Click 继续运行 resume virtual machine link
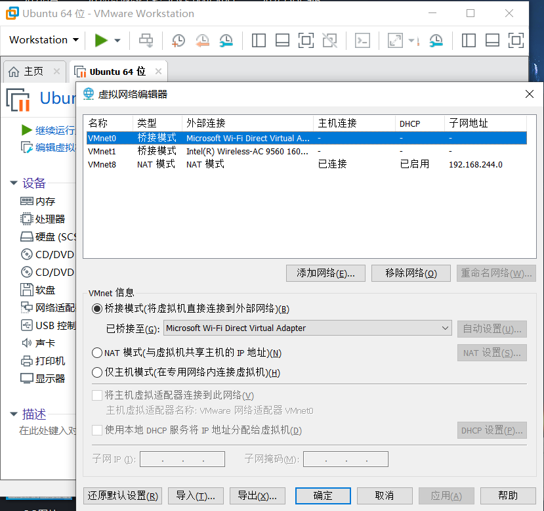The height and width of the screenshot is (511, 544). pos(49,130)
